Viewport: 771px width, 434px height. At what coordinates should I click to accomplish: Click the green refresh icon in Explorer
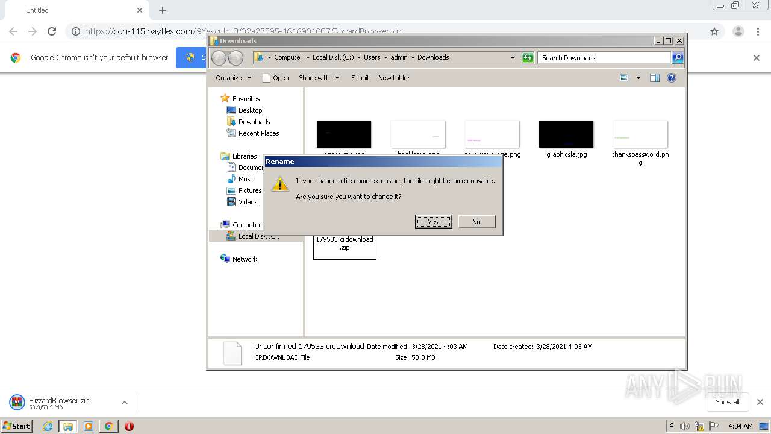point(528,58)
